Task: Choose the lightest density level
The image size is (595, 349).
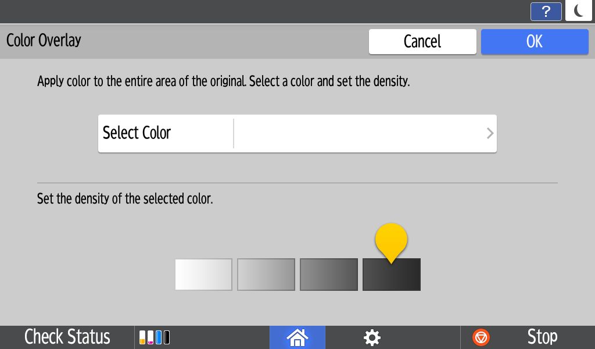Action: point(203,275)
